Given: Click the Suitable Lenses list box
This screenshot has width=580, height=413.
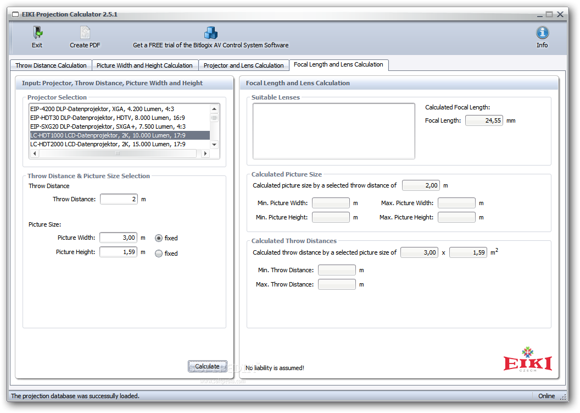Looking at the screenshot, I should click(x=333, y=131).
